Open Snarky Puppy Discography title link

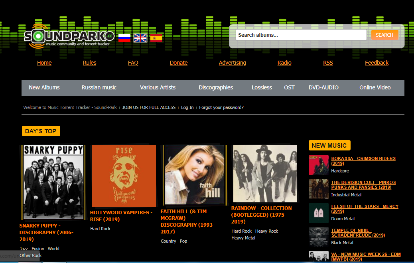pyautogui.click(x=46, y=232)
